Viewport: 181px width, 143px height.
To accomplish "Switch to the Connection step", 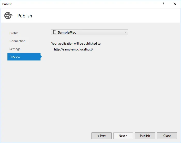I will 17,41.
